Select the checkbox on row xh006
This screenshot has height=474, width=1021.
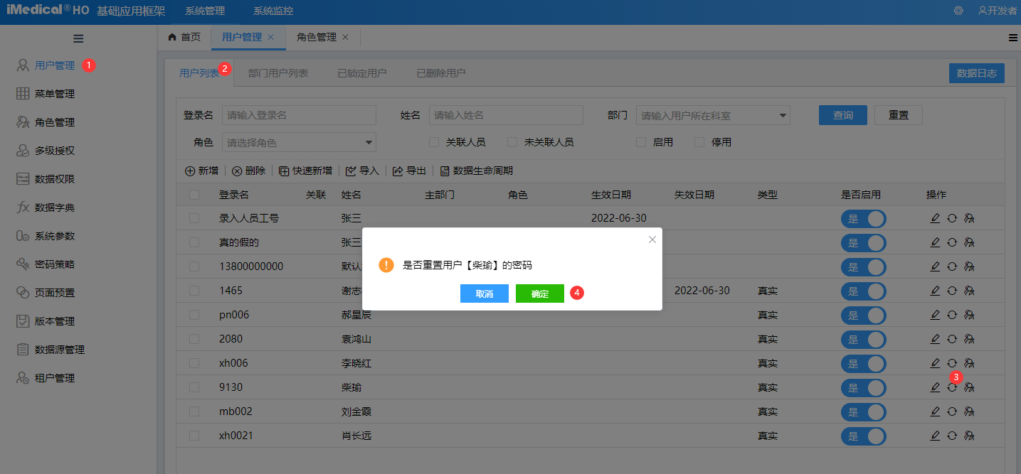click(x=194, y=363)
